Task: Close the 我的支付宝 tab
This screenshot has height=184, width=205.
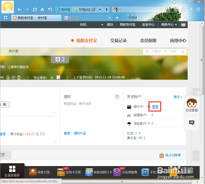Action: coord(58,18)
